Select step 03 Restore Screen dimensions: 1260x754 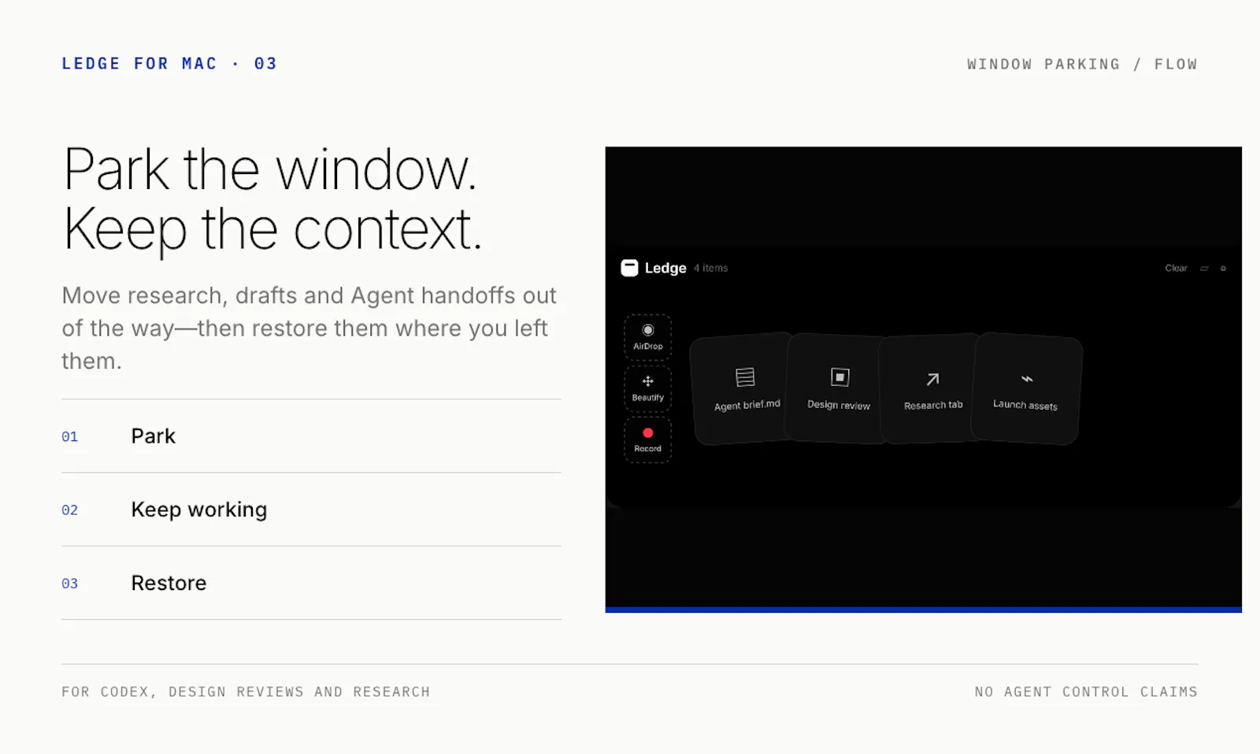[311, 583]
